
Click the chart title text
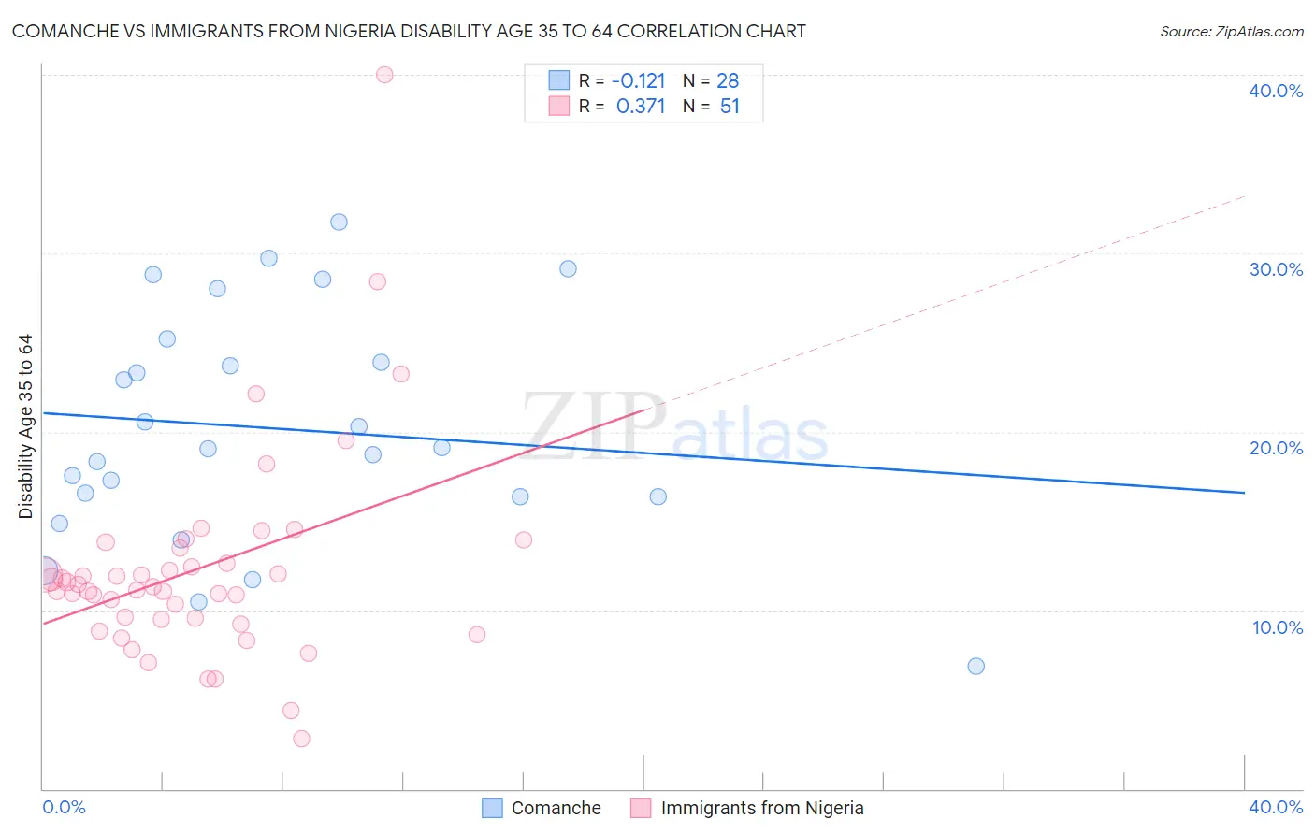click(x=409, y=31)
